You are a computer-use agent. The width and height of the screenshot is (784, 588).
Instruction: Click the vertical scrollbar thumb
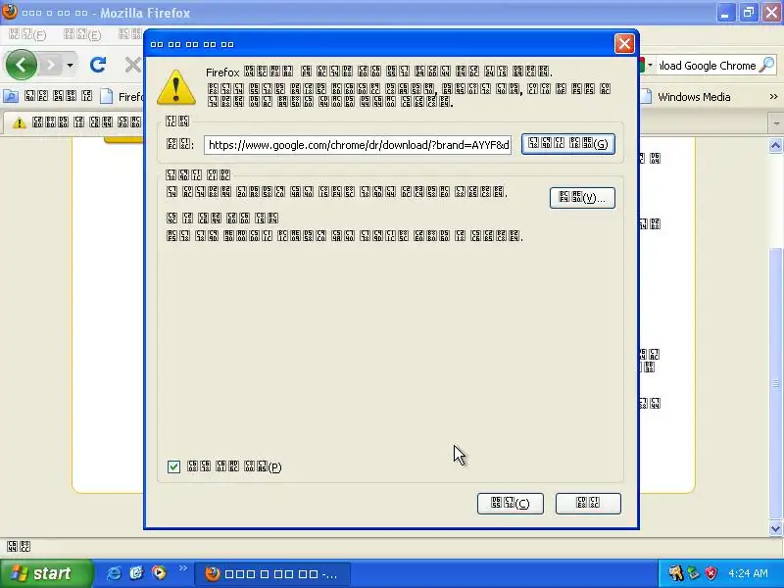[775, 383]
